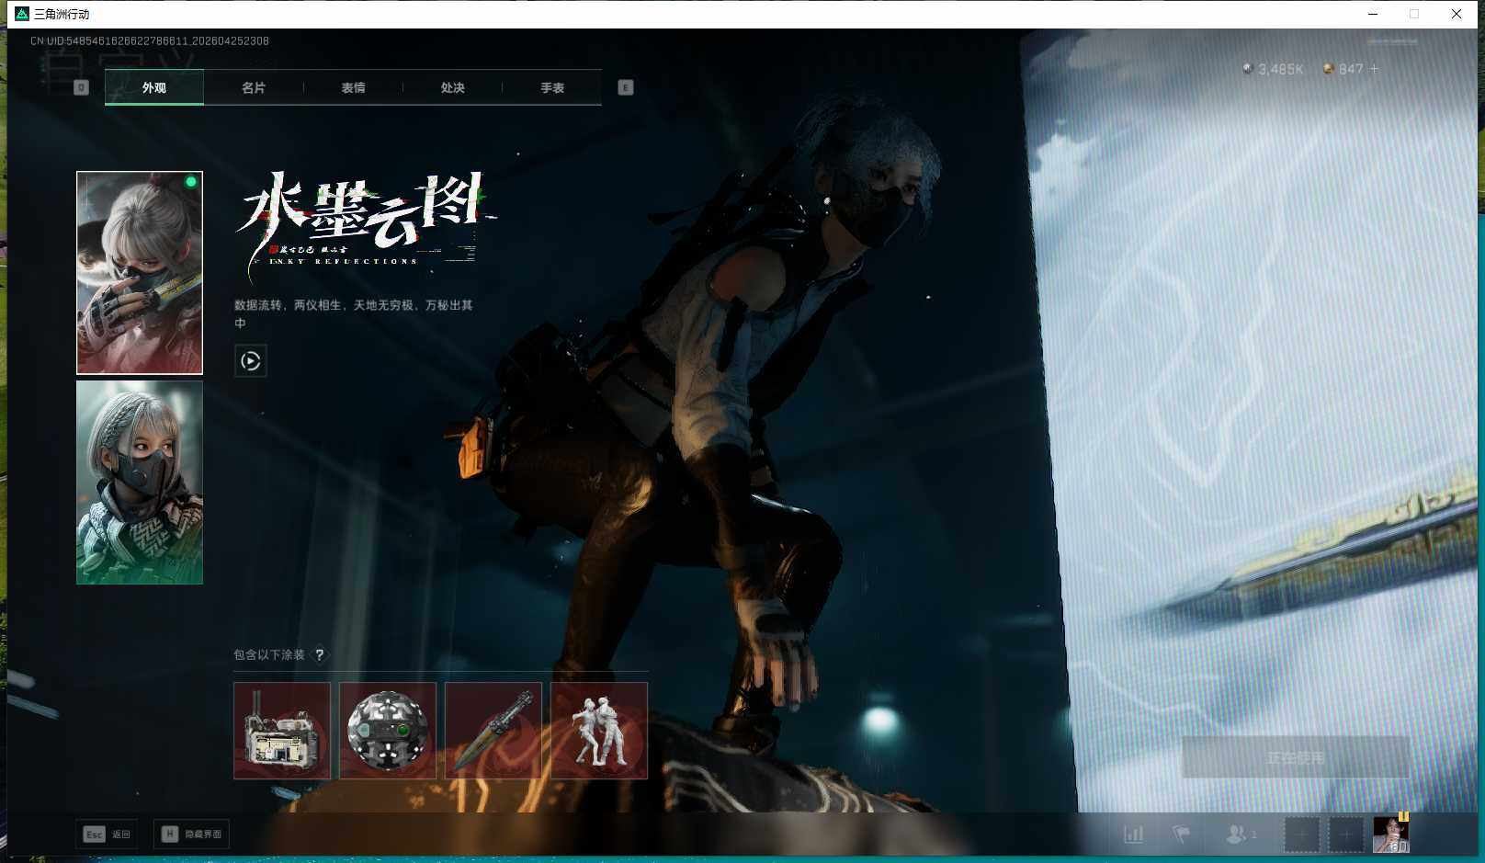Open the flags icon in bottom bar
Viewport: 1485px width, 863px height.
[1182, 835]
